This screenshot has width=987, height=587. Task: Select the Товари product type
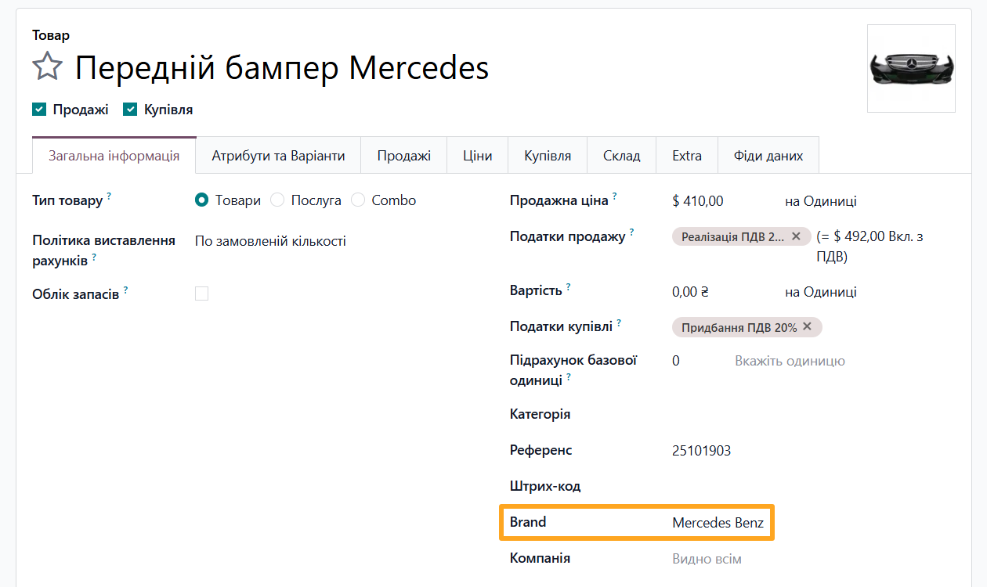[x=201, y=200]
